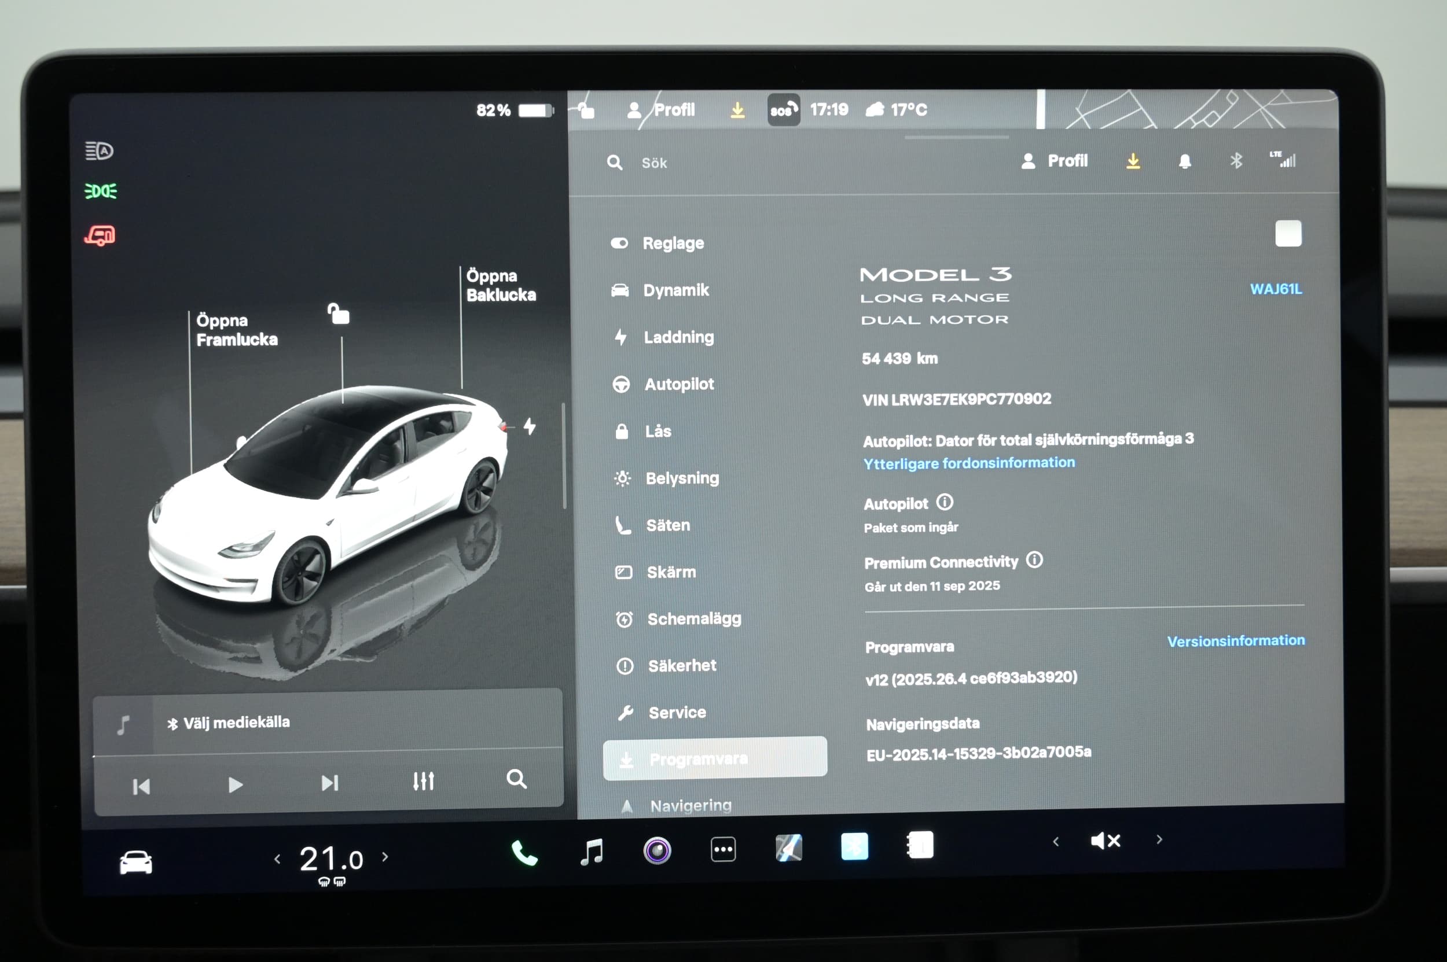Tap the trailer mode warning icon
1447x962 pixels.
point(100,235)
